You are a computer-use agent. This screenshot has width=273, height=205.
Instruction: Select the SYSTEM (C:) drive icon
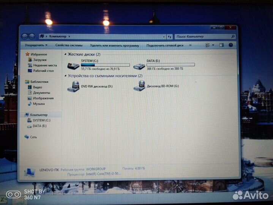(73, 66)
